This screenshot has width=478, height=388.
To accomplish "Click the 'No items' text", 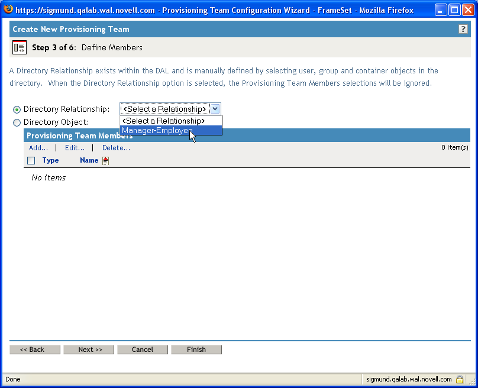I will 49,177.
